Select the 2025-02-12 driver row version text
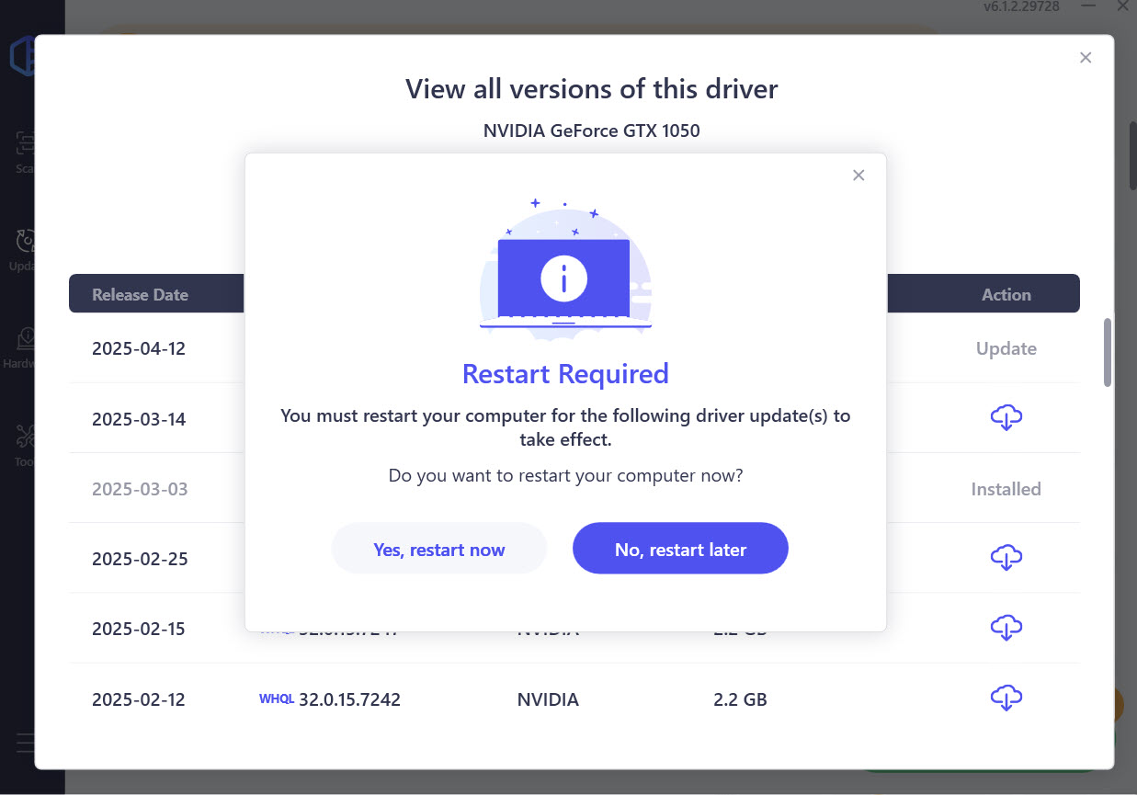Image resolution: width=1137 pixels, height=795 pixels. pyautogui.click(x=349, y=699)
